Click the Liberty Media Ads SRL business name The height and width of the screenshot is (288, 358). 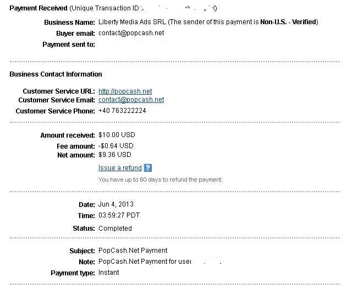132,22
